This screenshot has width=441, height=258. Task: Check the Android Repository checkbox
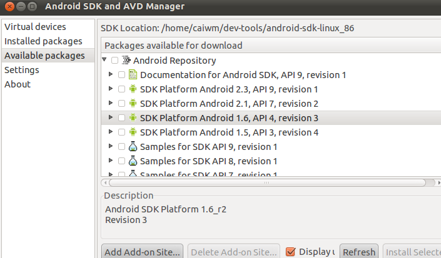(x=114, y=61)
